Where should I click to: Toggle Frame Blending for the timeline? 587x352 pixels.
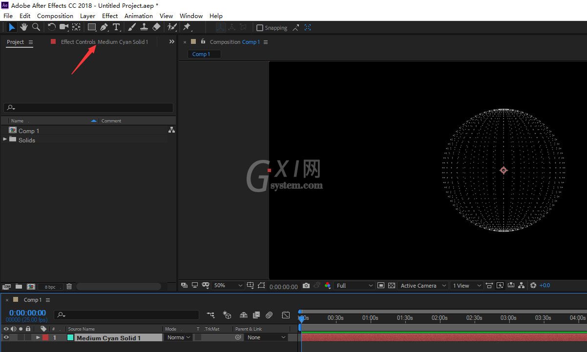256,315
